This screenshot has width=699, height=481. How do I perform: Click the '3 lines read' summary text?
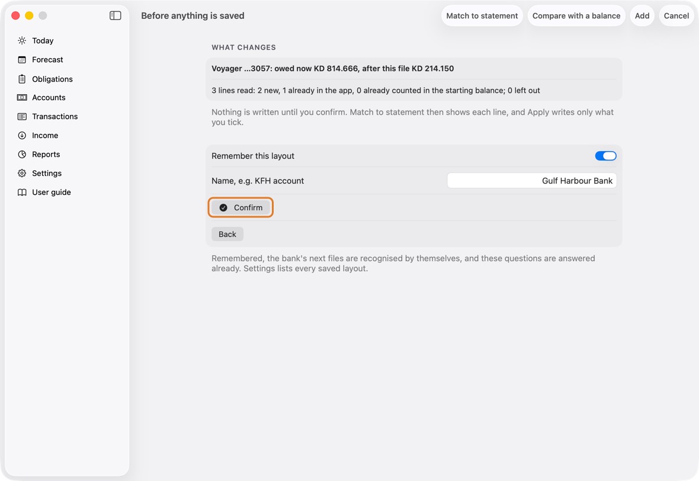click(376, 91)
